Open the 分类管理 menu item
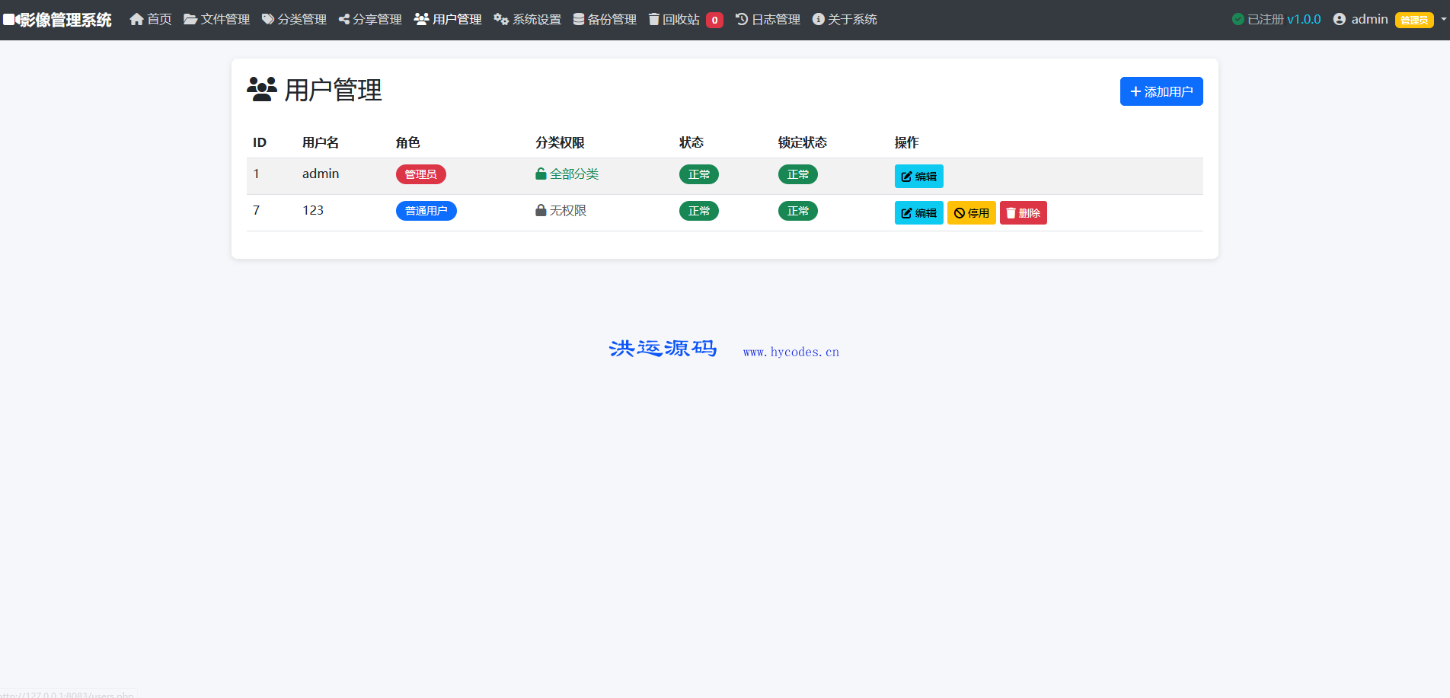Viewport: 1450px width, 698px height. pyautogui.click(x=294, y=19)
